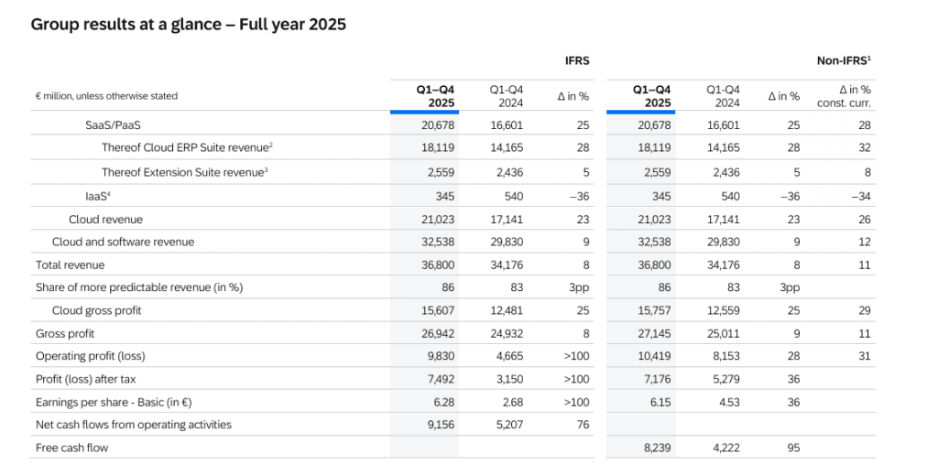
Task: Click the page title 'Group results at a glance'
Action: click(188, 25)
